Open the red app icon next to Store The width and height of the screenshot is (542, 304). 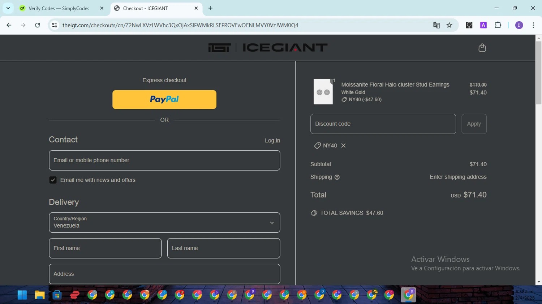tap(75, 295)
